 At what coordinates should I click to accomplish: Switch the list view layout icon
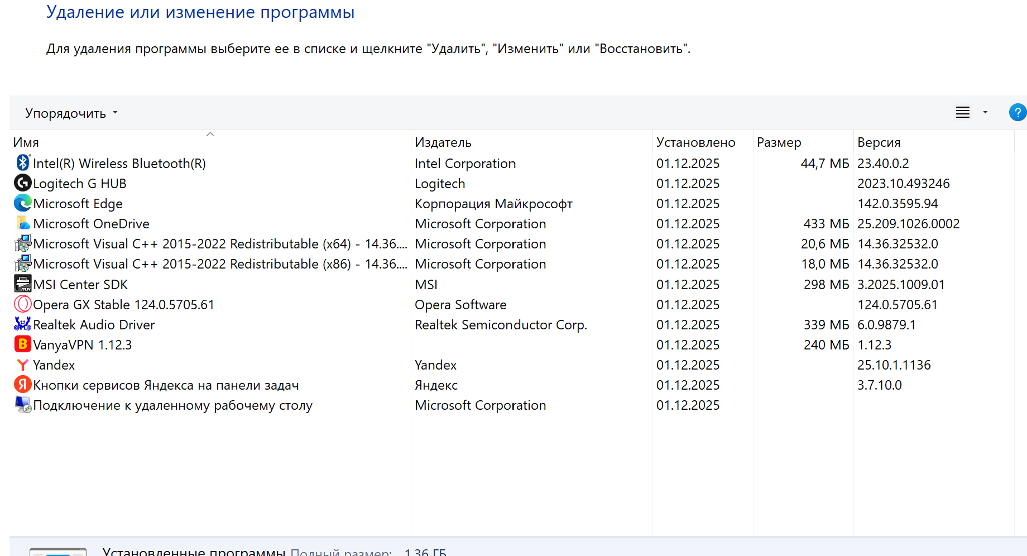point(963,112)
